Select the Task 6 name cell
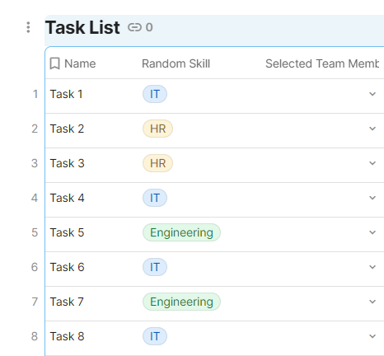Image resolution: width=384 pixels, height=356 pixels. [91, 269]
